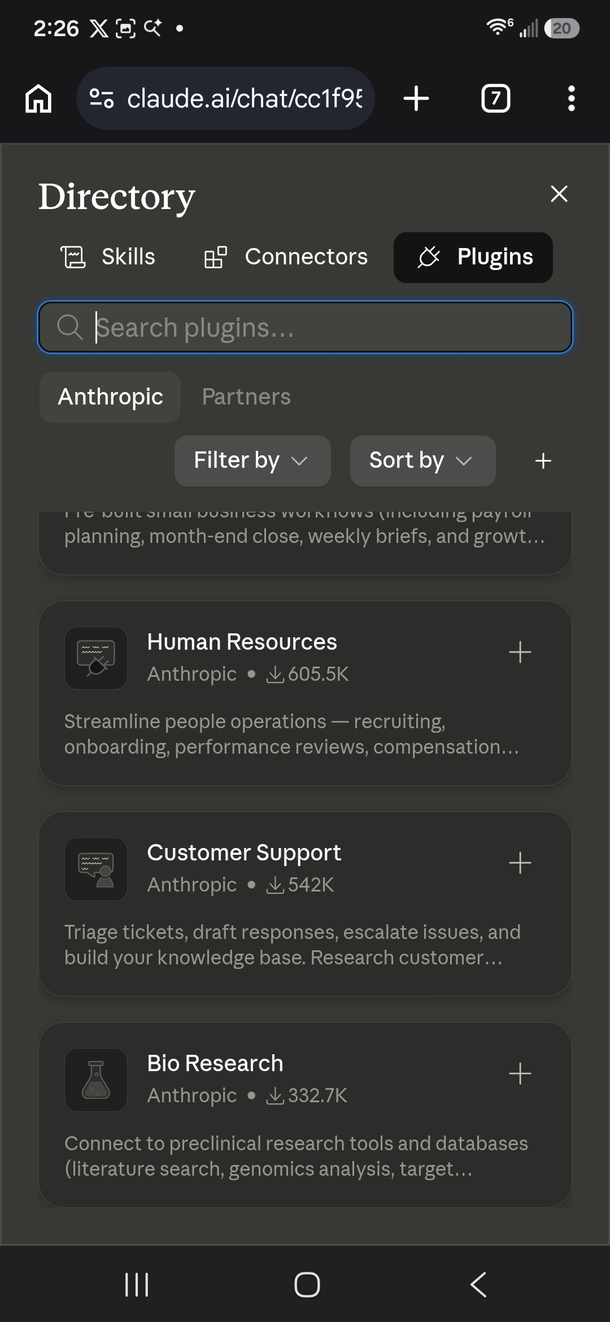Open the tab switcher showing 7
Viewport: 610px width, 1322px height.
tap(496, 98)
